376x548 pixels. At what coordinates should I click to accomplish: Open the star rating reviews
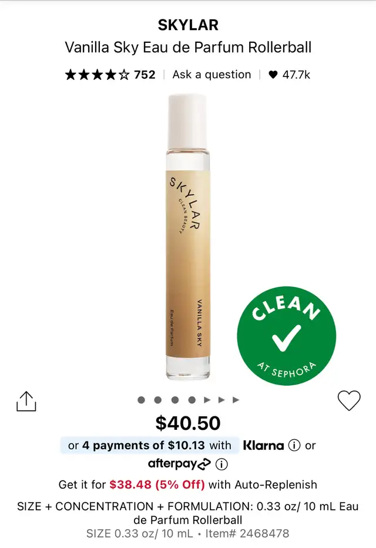tap(97, 75)
